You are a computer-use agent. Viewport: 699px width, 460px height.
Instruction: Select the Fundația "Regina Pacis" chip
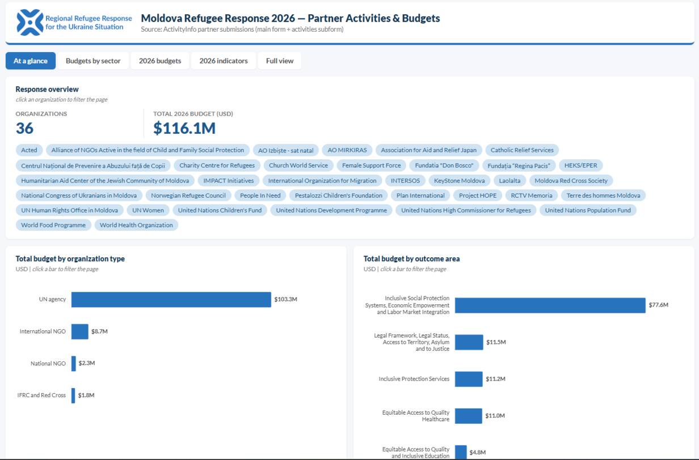pyautogui.click(x=519, y=165)
